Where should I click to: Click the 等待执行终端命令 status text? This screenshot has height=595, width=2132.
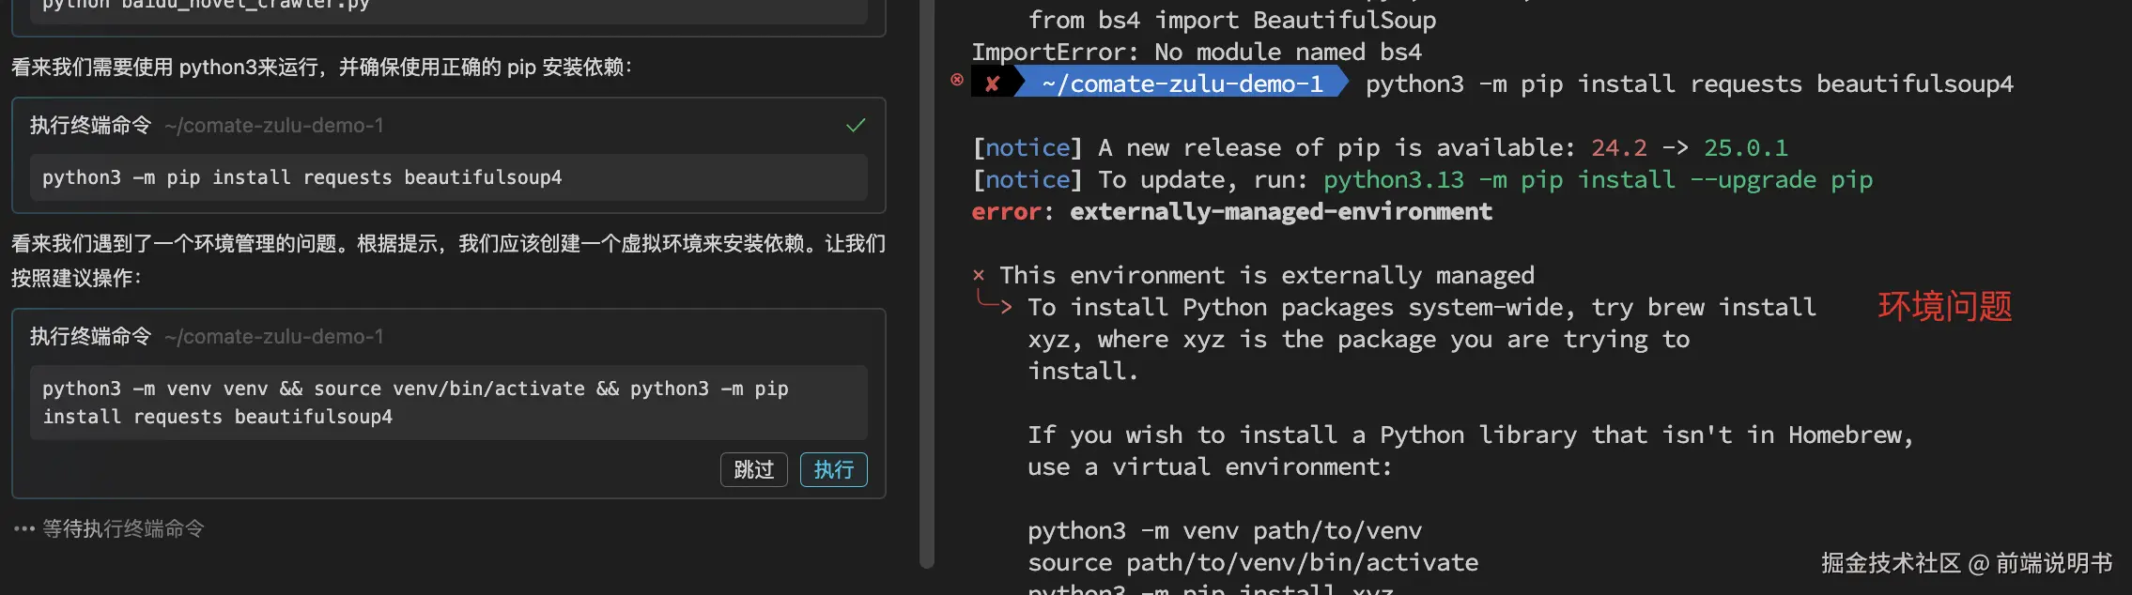pyautogui.click(x=122, y=528)
